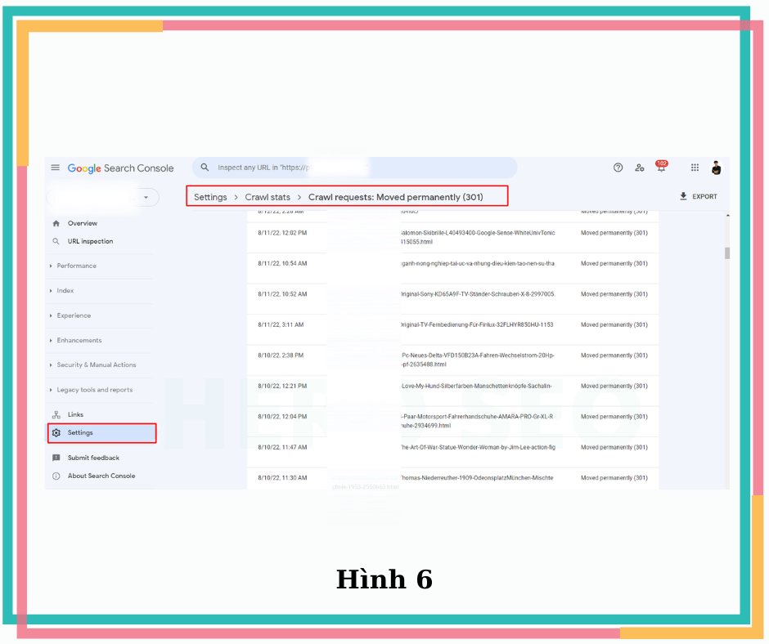Select the row dated 8/10/22, 11:47 AM
The image size is (769, 644).
click(452, 452)
